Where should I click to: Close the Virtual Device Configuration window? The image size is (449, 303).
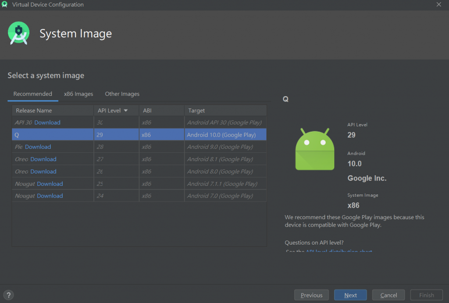(438, 4)
